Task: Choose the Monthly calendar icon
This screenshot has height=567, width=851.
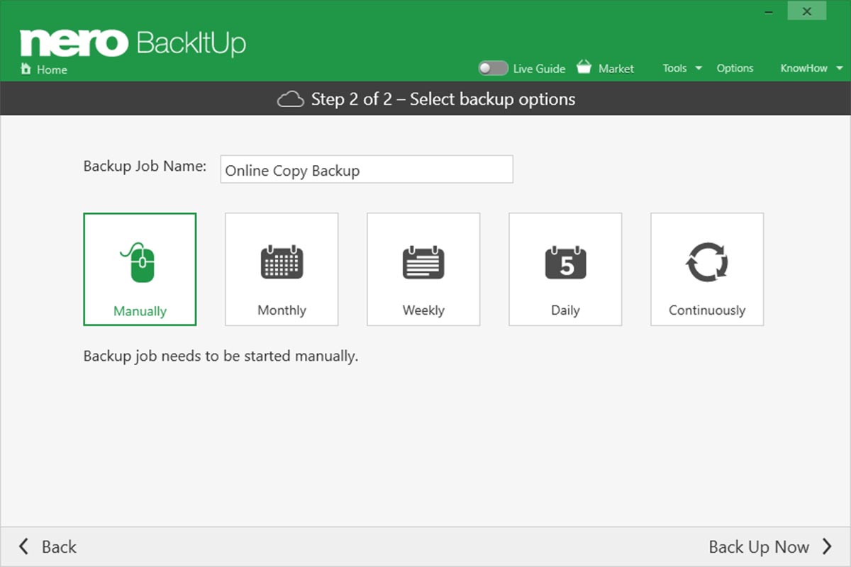Action: 282,262
